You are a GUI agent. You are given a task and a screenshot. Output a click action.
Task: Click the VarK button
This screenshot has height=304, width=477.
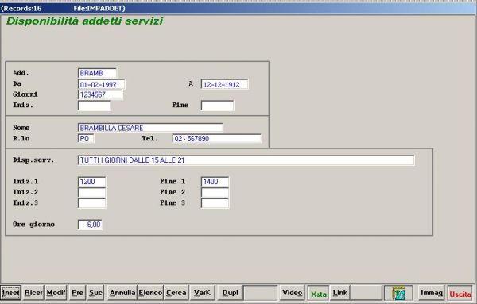click(x=202, y=293)
